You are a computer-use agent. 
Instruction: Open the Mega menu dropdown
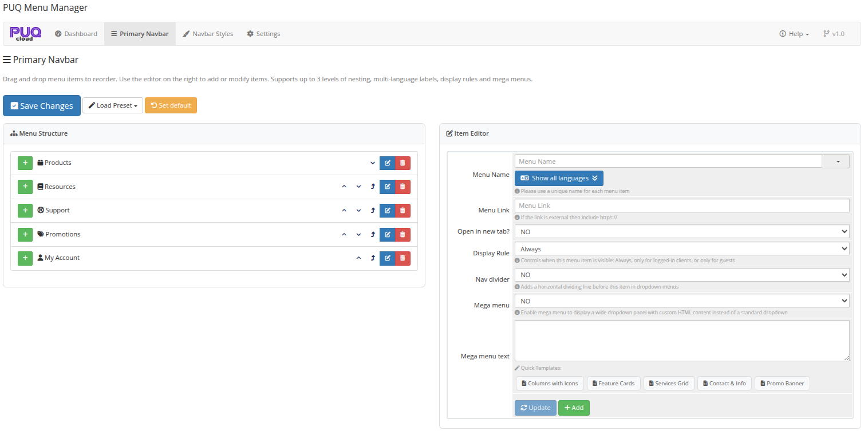[681, 301]
